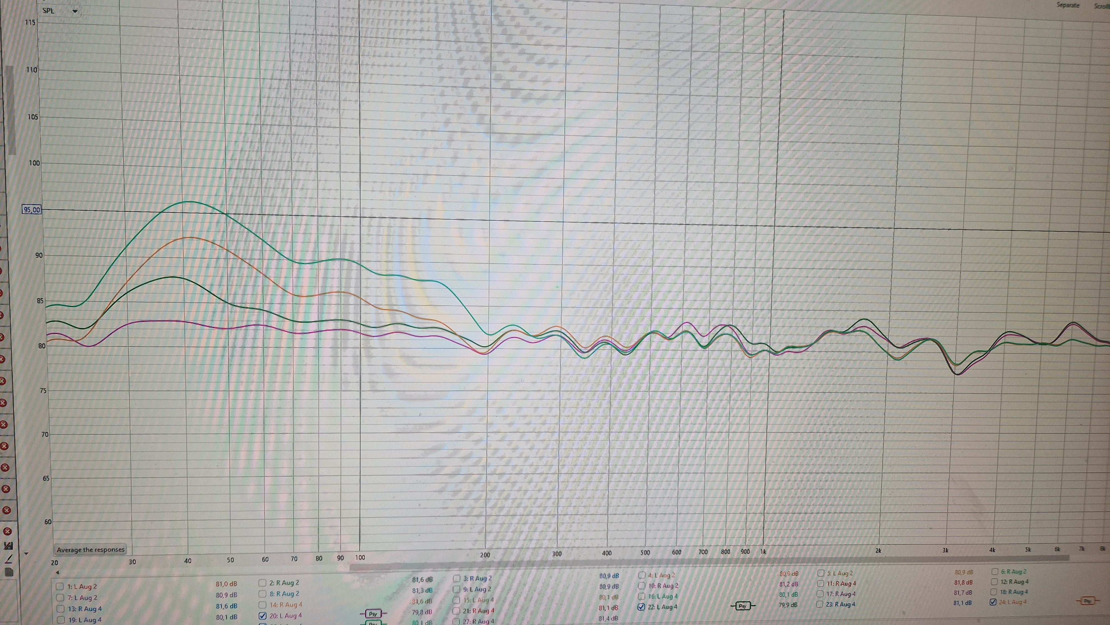
Task: Show the 12: R Aug 4 trace
Action: 994,582
